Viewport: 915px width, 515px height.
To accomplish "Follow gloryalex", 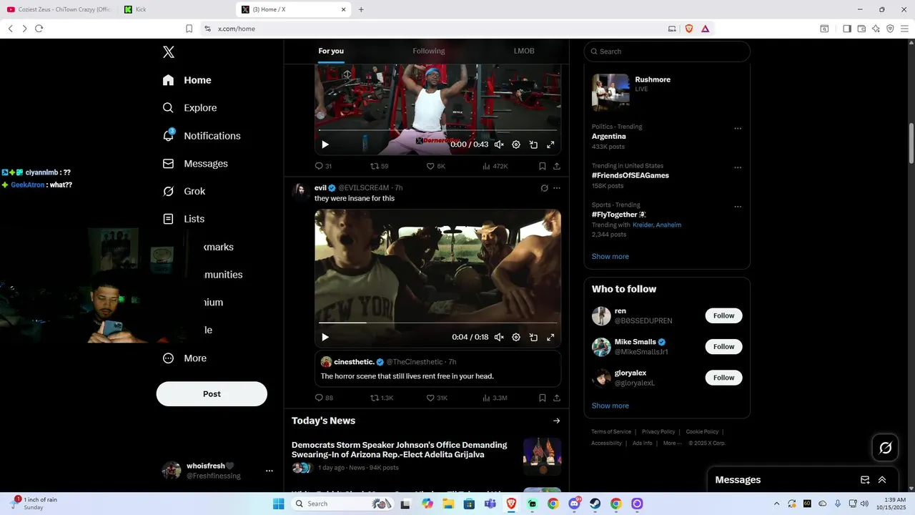I will [723, 378].
